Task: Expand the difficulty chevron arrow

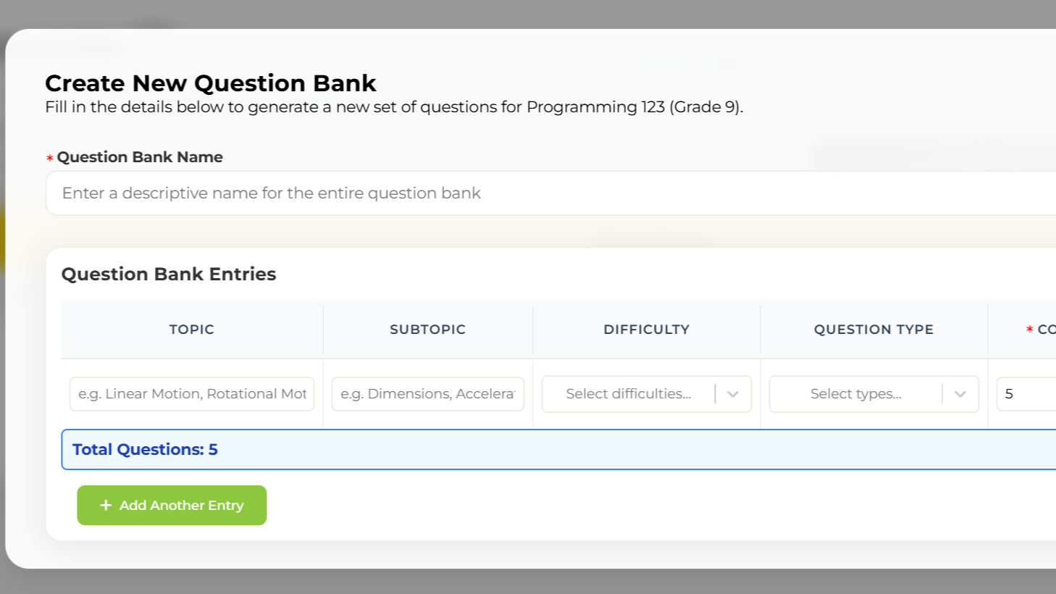Action: click(733, 393)
